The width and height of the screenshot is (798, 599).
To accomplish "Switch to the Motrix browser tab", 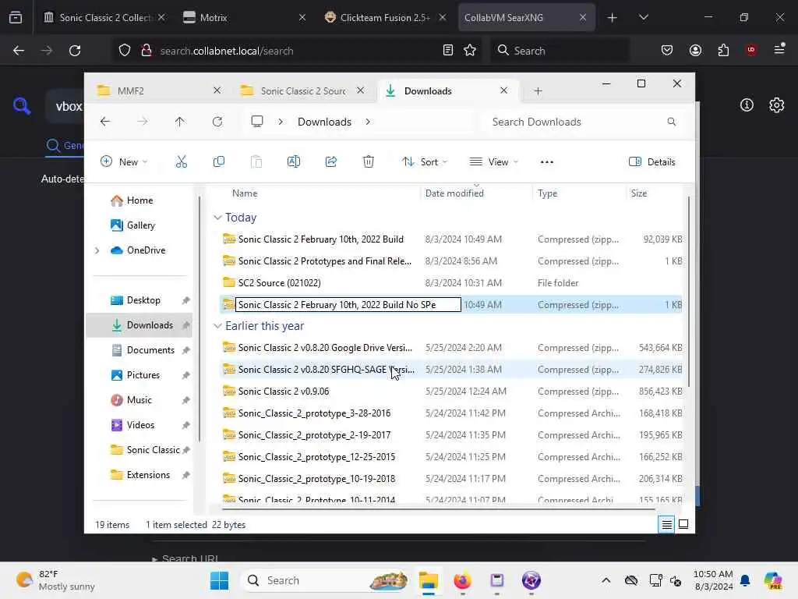I will tap(245, 17).
